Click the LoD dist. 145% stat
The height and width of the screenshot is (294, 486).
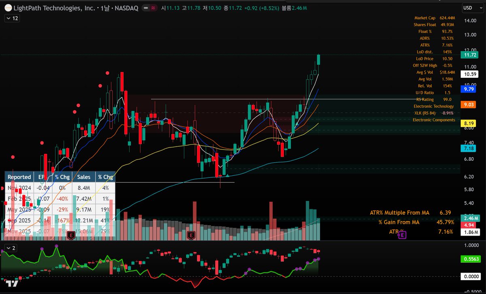coord(434,52)
